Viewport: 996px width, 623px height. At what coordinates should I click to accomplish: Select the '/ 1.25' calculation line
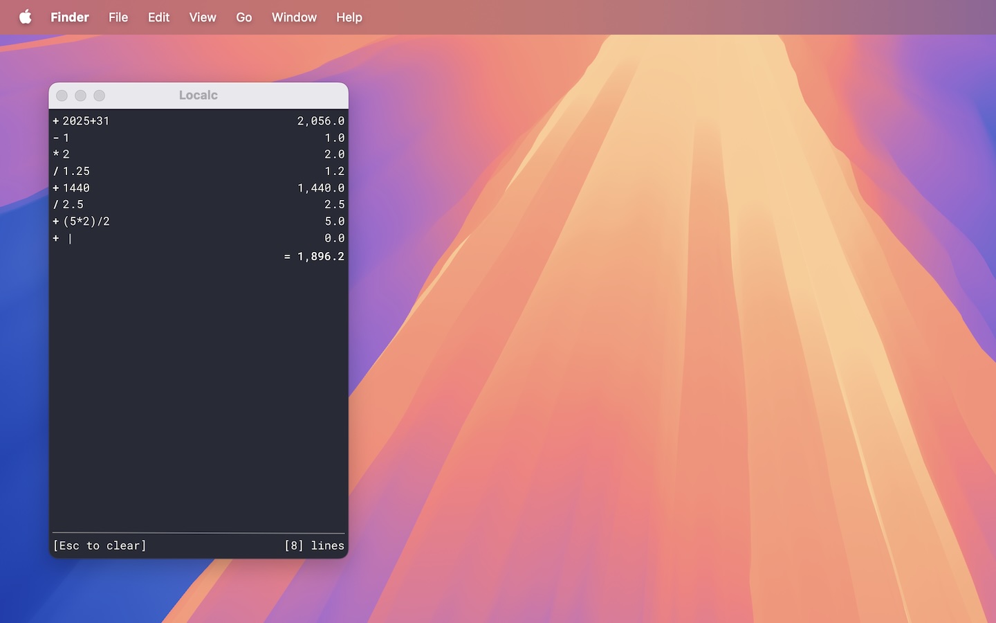point(71,171)
